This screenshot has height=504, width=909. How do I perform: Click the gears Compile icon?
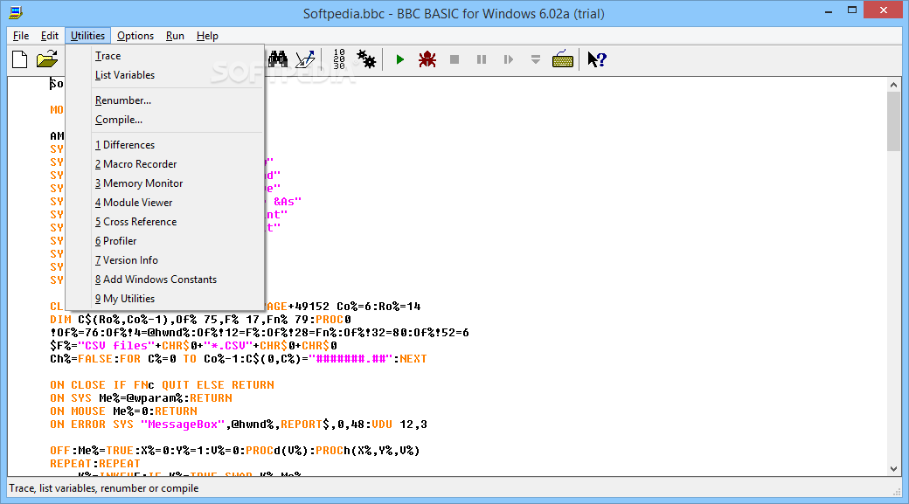coord(366,59)
